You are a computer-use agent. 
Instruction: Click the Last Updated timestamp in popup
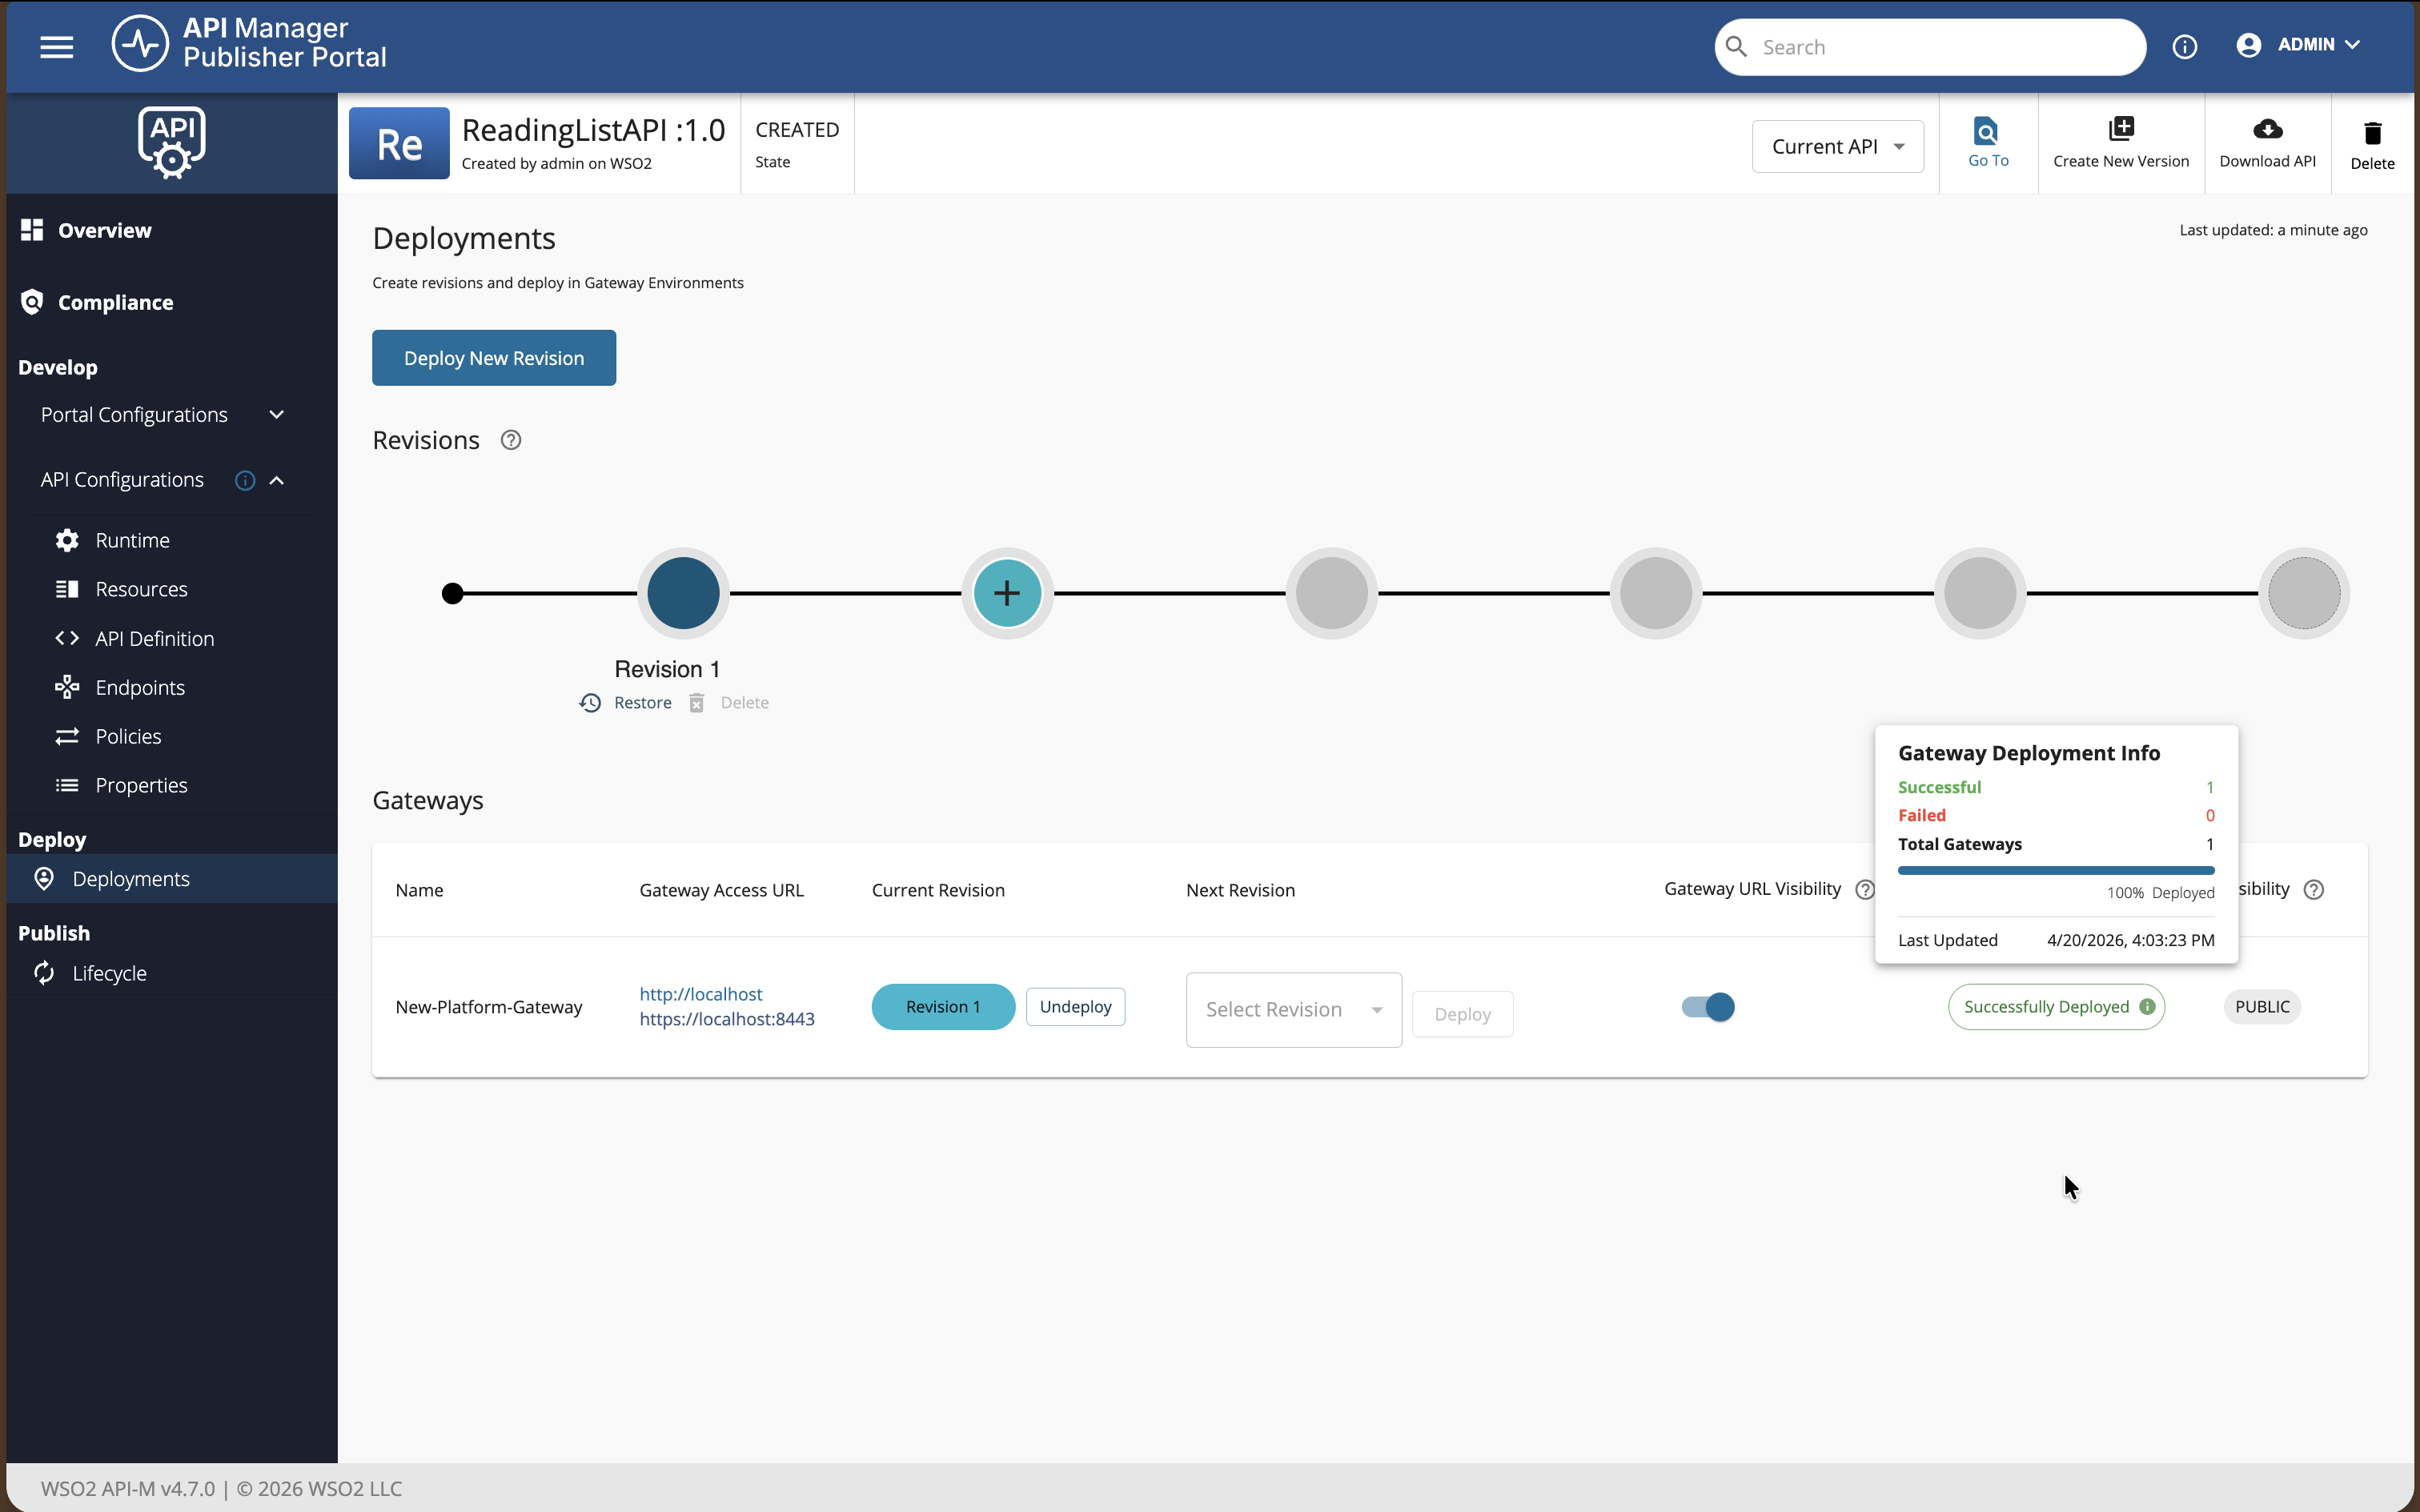pyautogui.click(x=2130, y=940)
